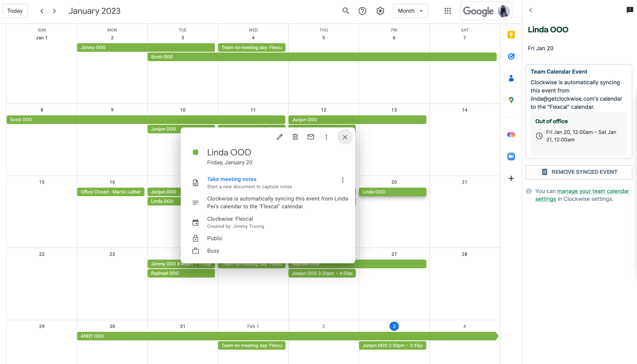Image resolution: width=637 pixels, height=364 pixels.
Task: Delete the event with the trash icon
Action: (295, 137)
